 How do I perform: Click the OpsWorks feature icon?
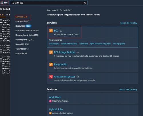[x=50, y=101]
